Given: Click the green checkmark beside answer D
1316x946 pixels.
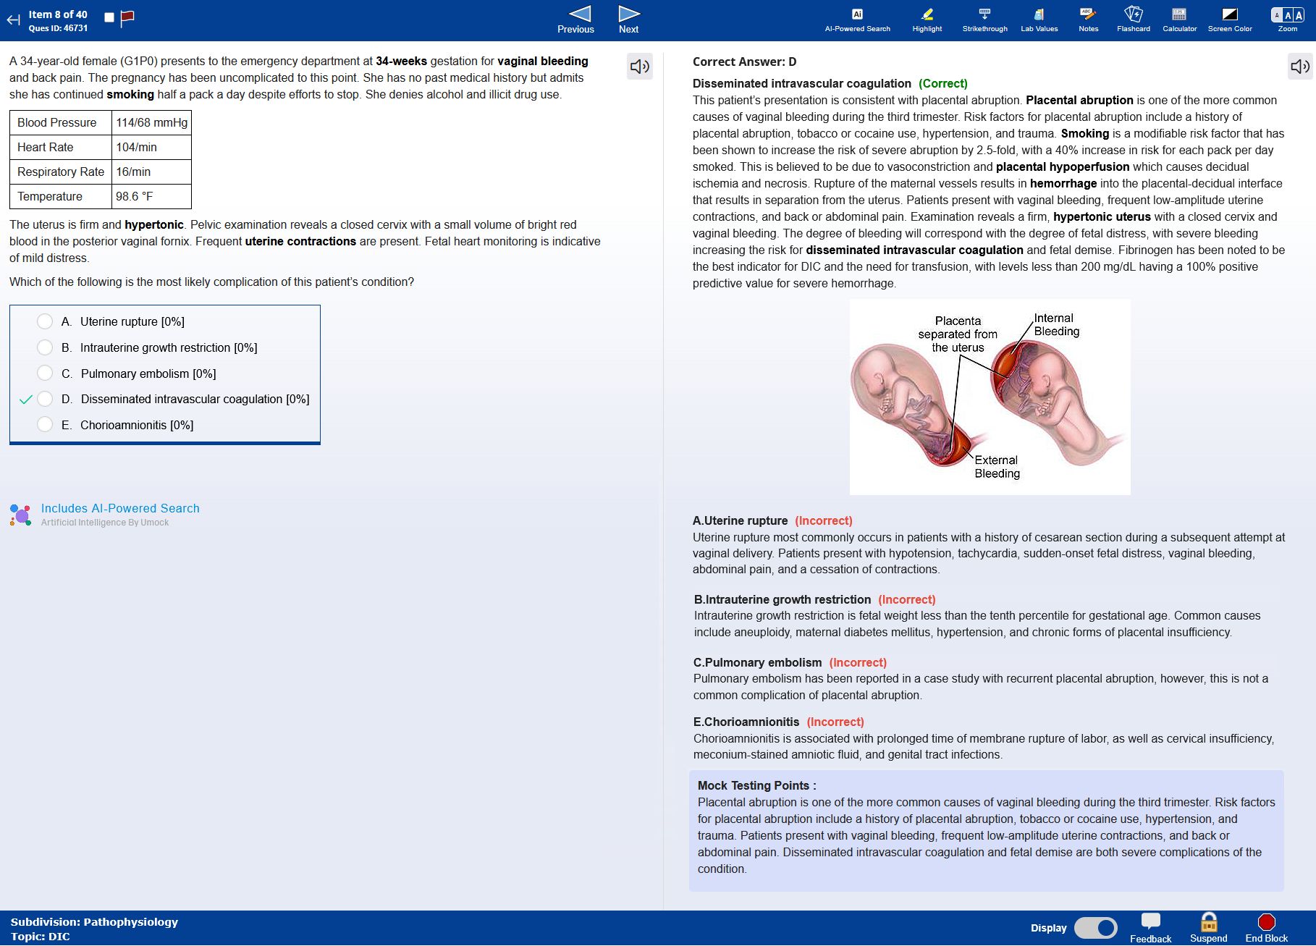Looking at the screenshot, I should pyautogui.click(x=26, y=400).
